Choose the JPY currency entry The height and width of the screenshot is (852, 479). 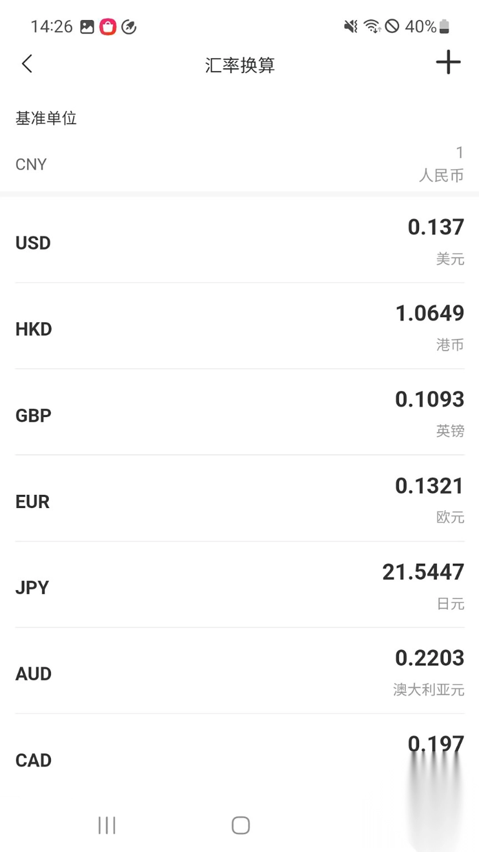click(239, 587)
